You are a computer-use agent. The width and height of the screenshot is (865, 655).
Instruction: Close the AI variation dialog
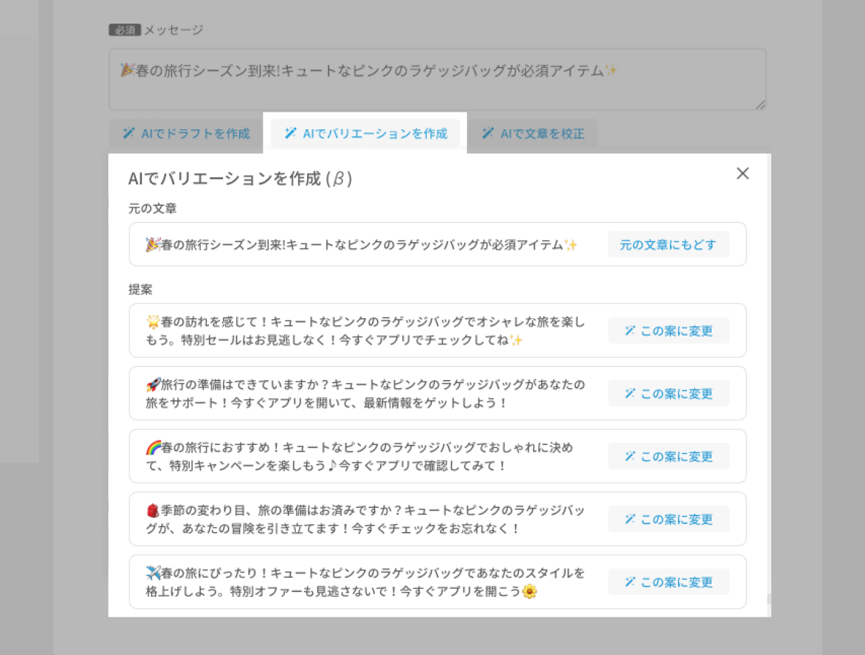(x=743, y=174)
